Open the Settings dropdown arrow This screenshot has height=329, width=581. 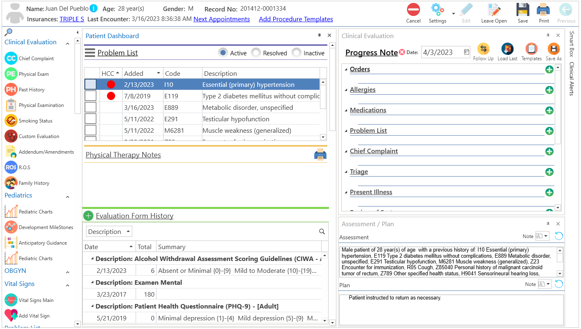point(453,13)
